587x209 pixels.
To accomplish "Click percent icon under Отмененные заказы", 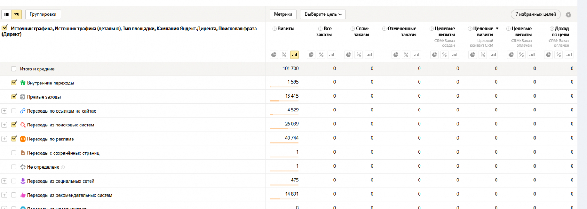I will (x=406, y=55).
